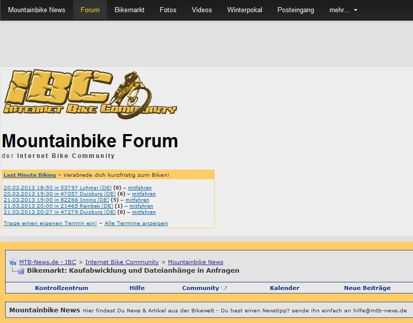Open the 21.03.2013 20:00 Reinbek appointment
The height and width of the screenshot is (323, 413).
point(58,206)
